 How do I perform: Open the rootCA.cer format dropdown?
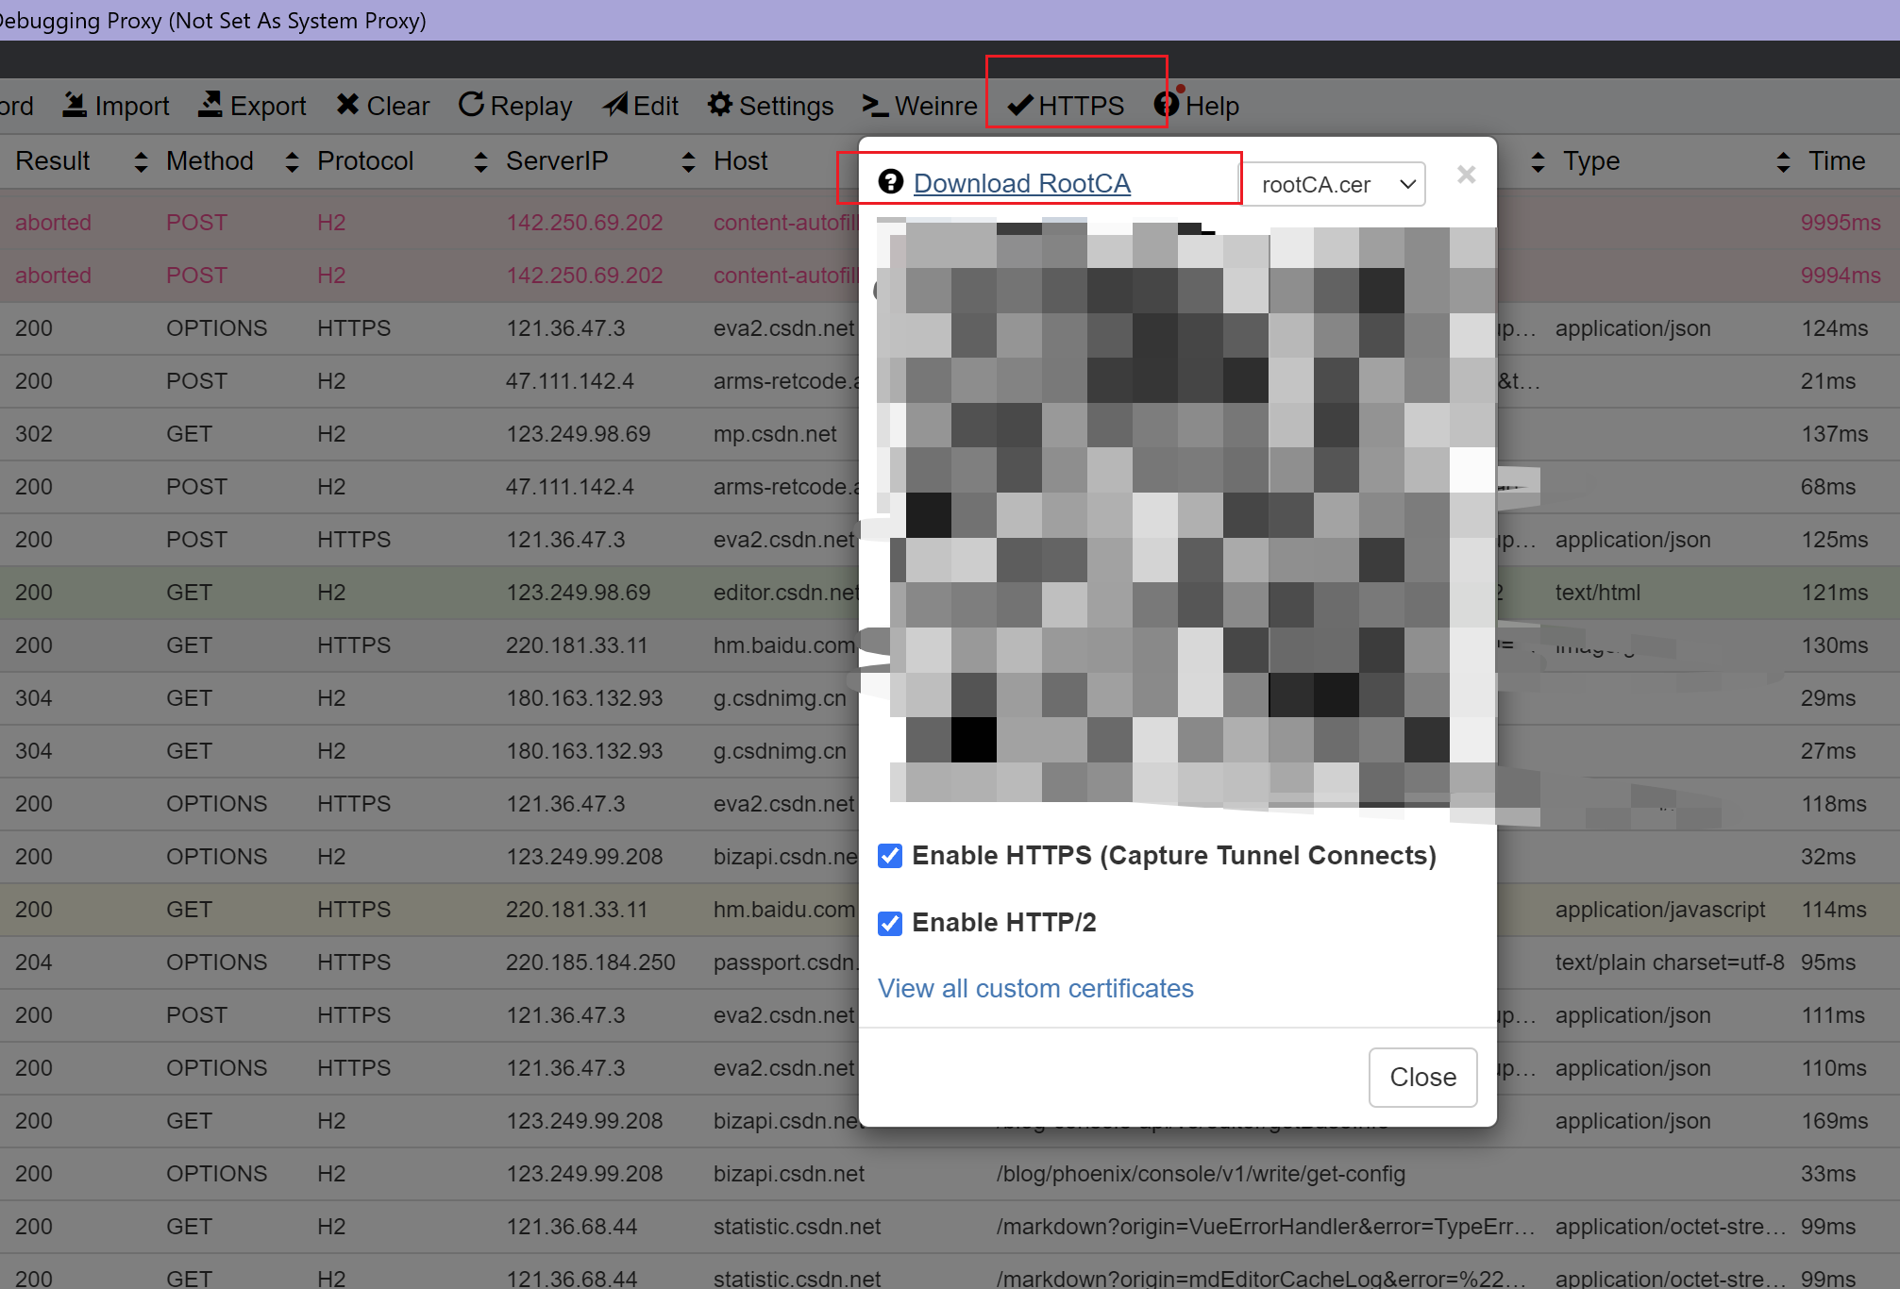1333,184
